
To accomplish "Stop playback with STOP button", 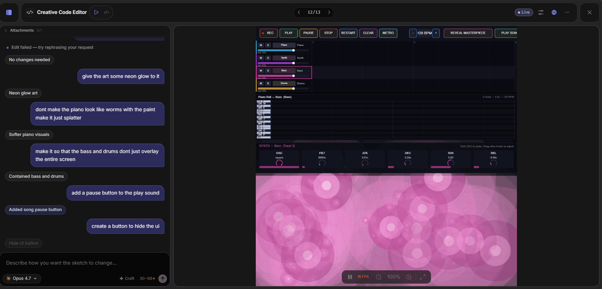I will point(328,33).
